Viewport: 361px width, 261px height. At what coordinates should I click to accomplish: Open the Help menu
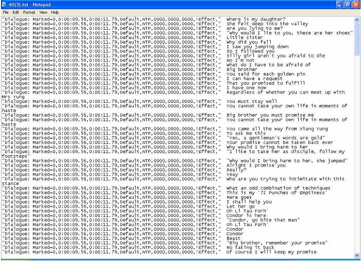pyautogui.click(x=55, y=12)
